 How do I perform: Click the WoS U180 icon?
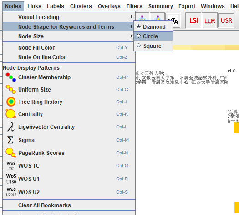(x=11, y=179)
